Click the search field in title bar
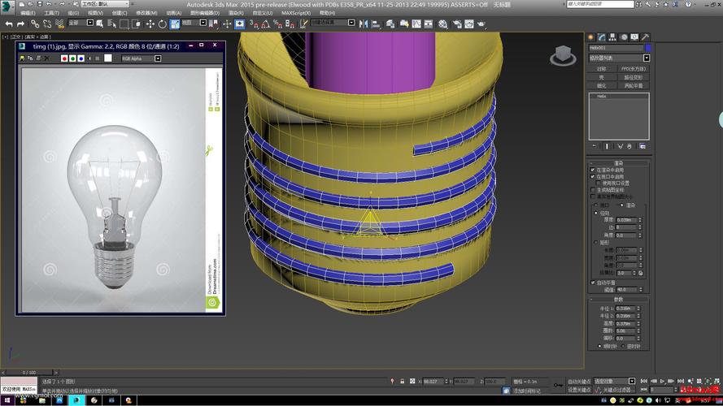Image resolution: width=723 pixels, height=406 pixels. point(599,4)
